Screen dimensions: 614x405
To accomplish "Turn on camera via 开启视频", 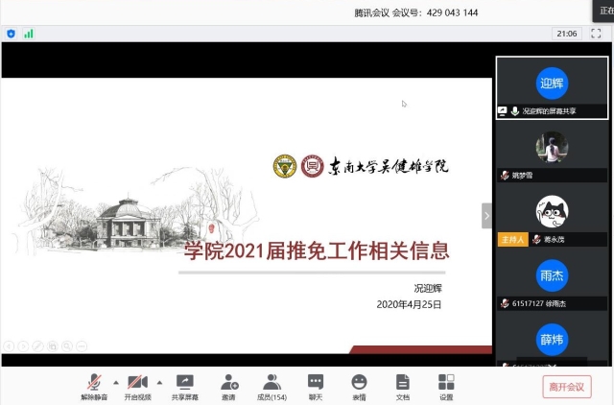I will point(137,387).
